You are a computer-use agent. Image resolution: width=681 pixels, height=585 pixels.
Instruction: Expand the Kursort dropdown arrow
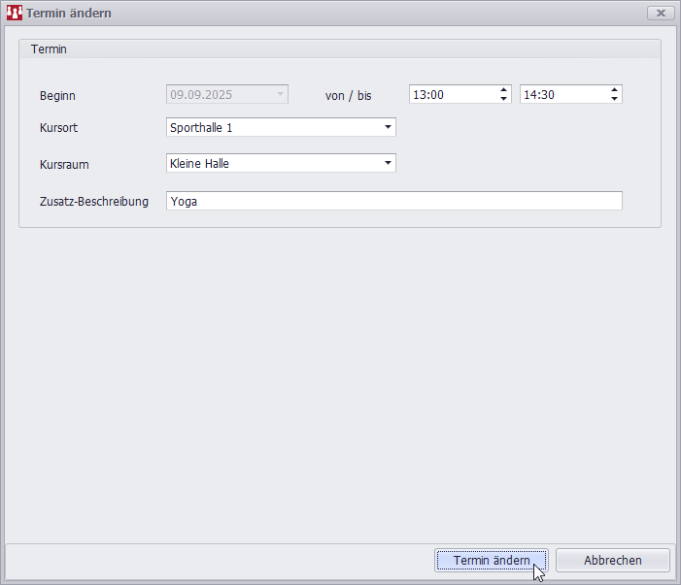(x=387, y=127)
